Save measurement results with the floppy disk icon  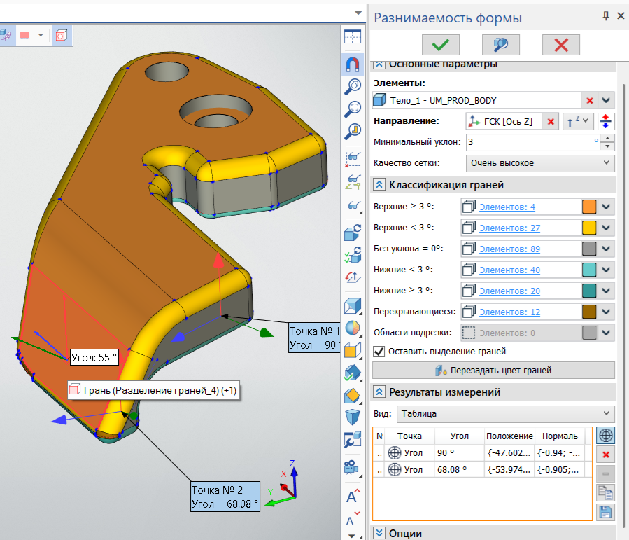coord(606,512)
